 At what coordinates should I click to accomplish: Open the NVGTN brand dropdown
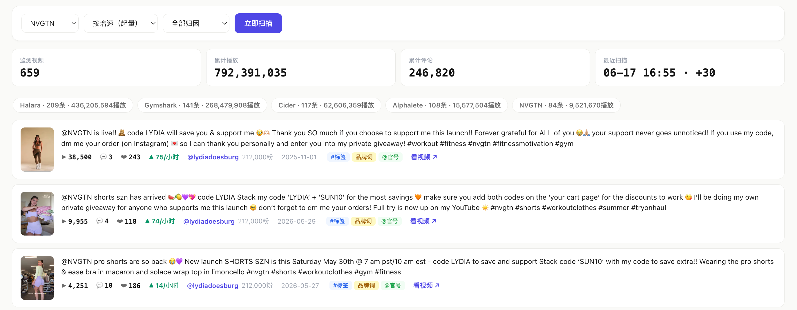click(x=50, y=23)
